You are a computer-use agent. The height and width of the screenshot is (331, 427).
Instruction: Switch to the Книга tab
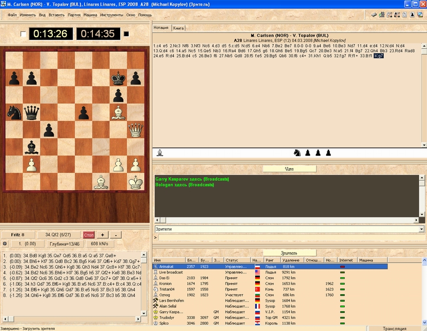click(x=179, y=27)
